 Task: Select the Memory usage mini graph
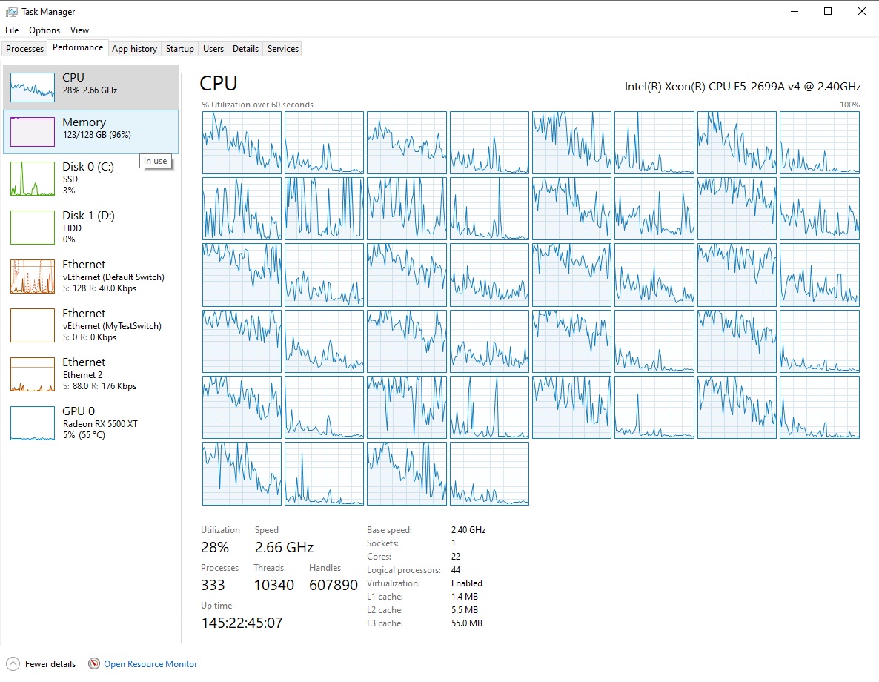(x=33, y=132)
